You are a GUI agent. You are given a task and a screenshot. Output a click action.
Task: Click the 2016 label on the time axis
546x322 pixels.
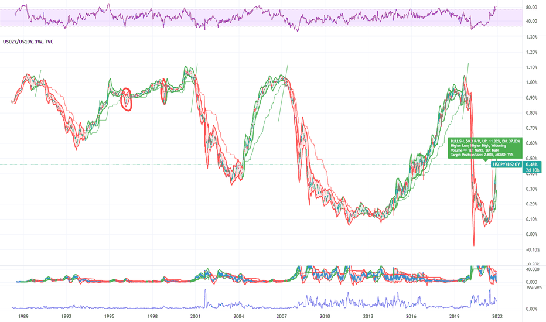pyautogui.click(x=411, y=316)
